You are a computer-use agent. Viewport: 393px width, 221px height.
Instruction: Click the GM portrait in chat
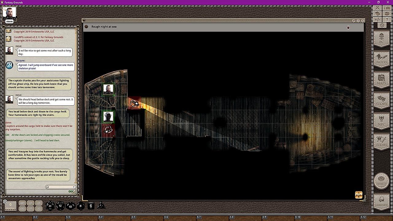coord(9,65)
